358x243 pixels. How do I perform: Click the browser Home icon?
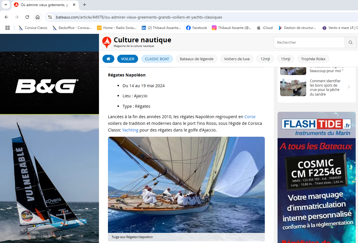pyautogui.click(x=38, y=17)
